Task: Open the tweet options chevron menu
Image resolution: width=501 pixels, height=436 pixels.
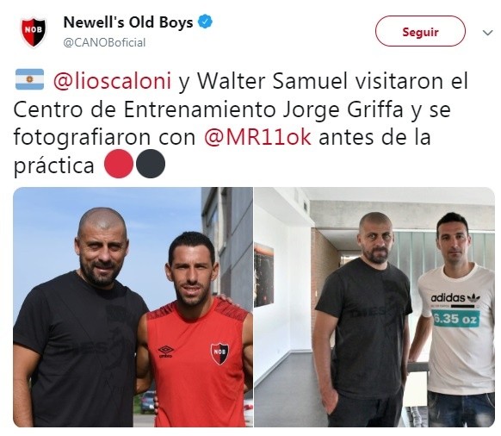Action: click(487, 32)
